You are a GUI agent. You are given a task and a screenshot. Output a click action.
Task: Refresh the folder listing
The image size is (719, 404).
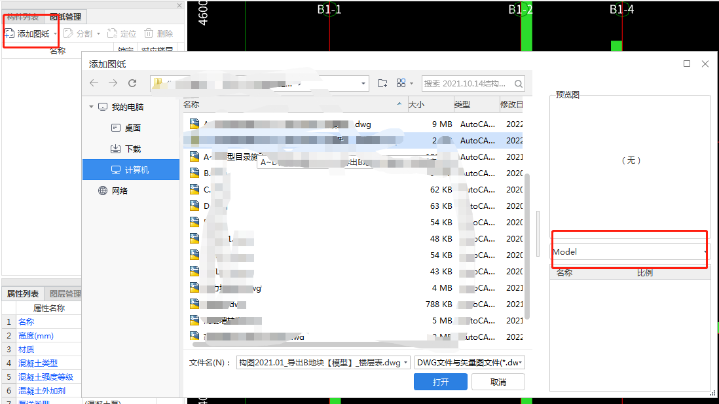[x=132, y=83]
